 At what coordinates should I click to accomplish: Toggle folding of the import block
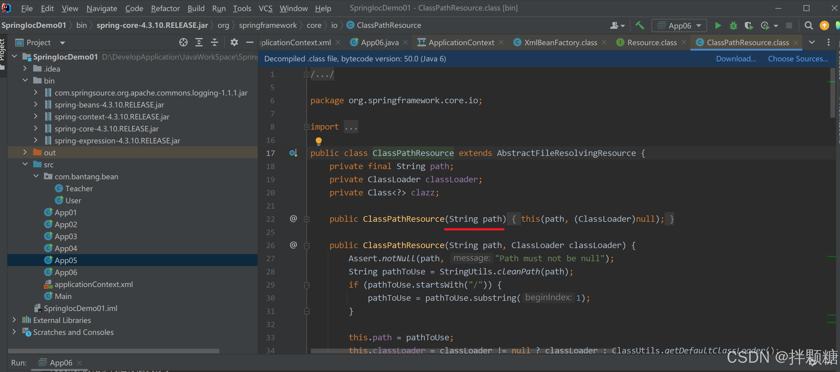(306, 127)
